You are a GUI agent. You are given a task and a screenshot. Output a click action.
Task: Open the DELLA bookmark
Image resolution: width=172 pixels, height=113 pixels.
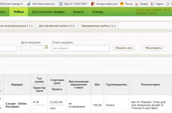tap(71, 4)
